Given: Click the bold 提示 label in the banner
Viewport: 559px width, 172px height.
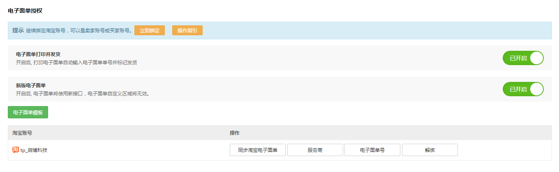Looking at the screenshot, I should coord(18,30).
